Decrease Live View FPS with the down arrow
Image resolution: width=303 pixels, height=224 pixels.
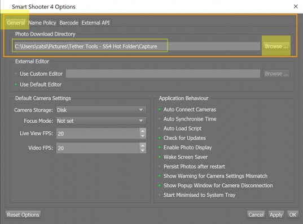pos(143,136)
